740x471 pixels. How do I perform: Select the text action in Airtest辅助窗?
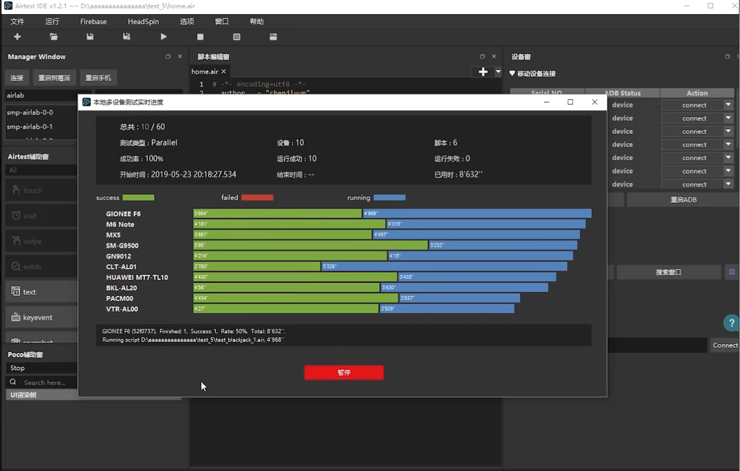(41, 292)
